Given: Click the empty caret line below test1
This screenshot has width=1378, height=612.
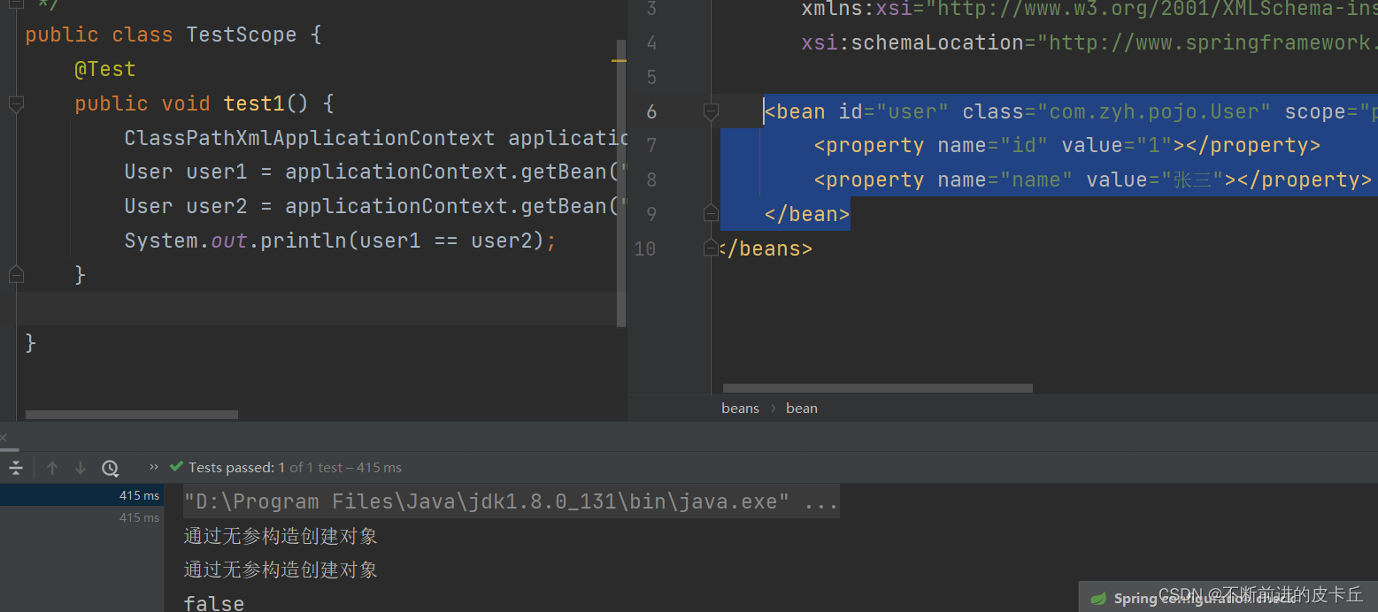Looking at the screenshot, I should 317,309.
